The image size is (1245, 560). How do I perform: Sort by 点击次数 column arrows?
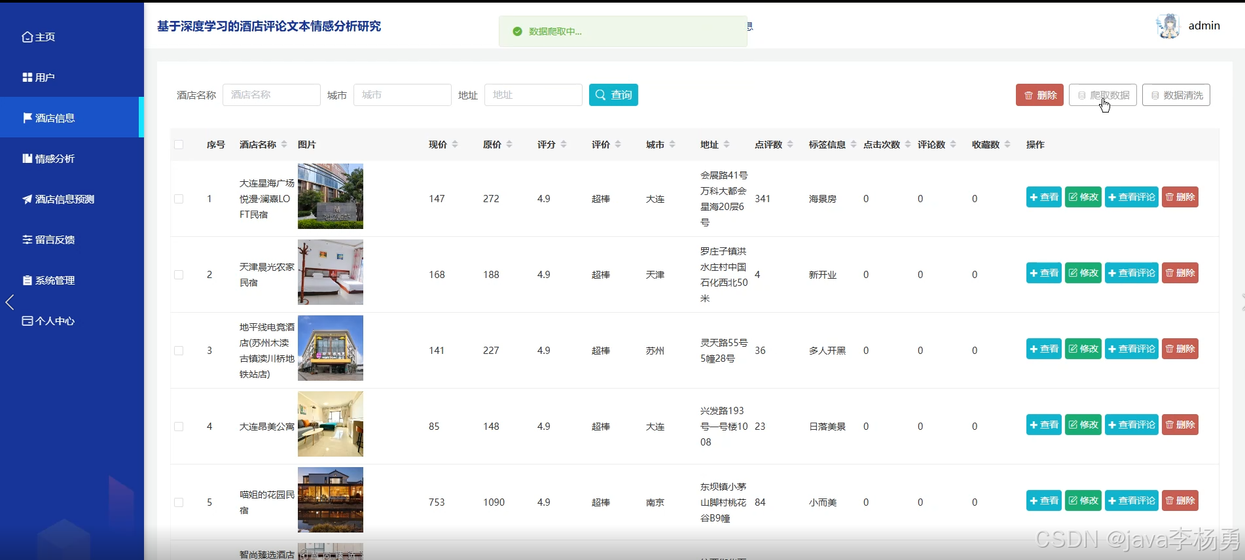click(x=908, y=145)
